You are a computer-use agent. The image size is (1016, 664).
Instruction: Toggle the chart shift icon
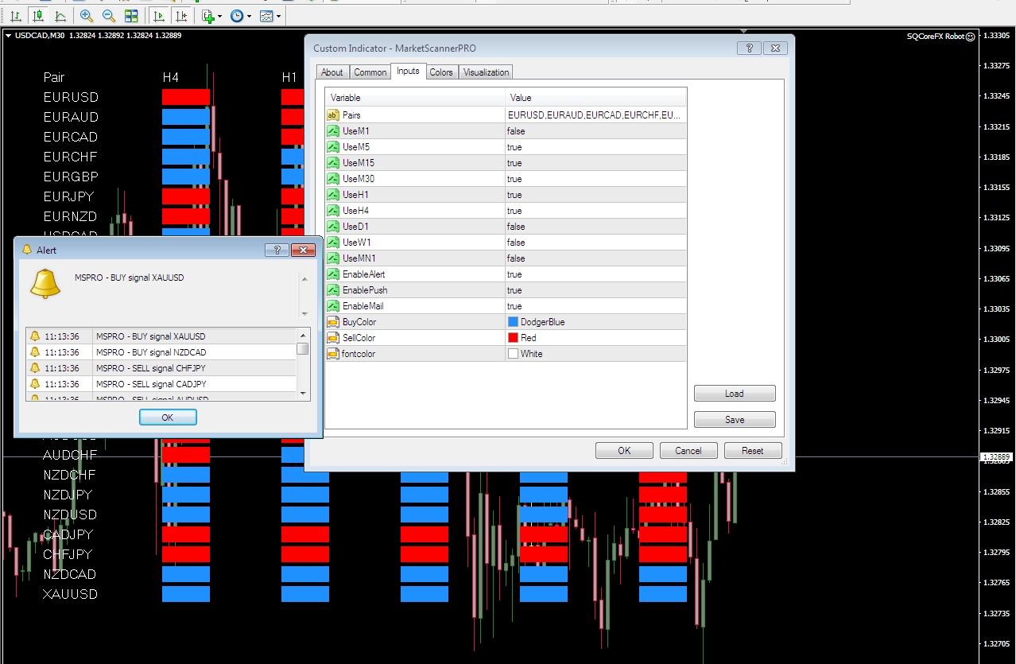(182, 16)
